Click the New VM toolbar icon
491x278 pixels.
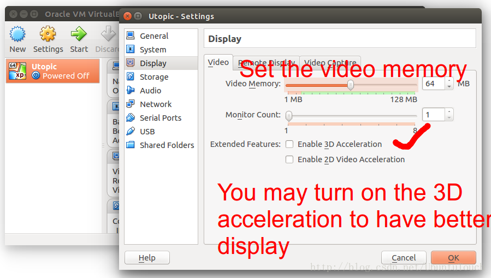[17, 34]
